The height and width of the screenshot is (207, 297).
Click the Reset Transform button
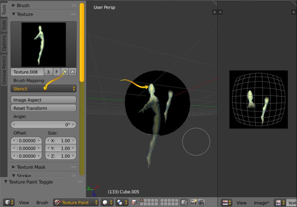point(43,108)
